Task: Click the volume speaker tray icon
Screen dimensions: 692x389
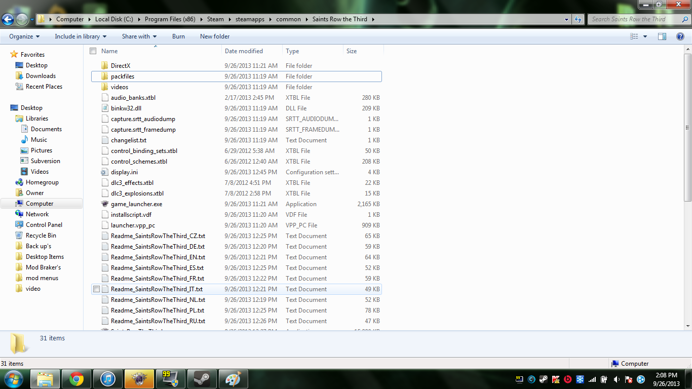Action: tap(617, 379)
